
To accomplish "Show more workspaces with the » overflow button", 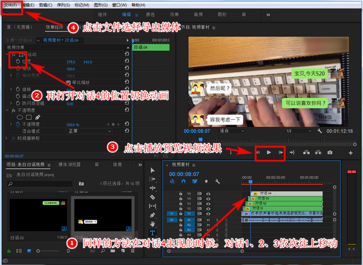I will pos(268,15).
